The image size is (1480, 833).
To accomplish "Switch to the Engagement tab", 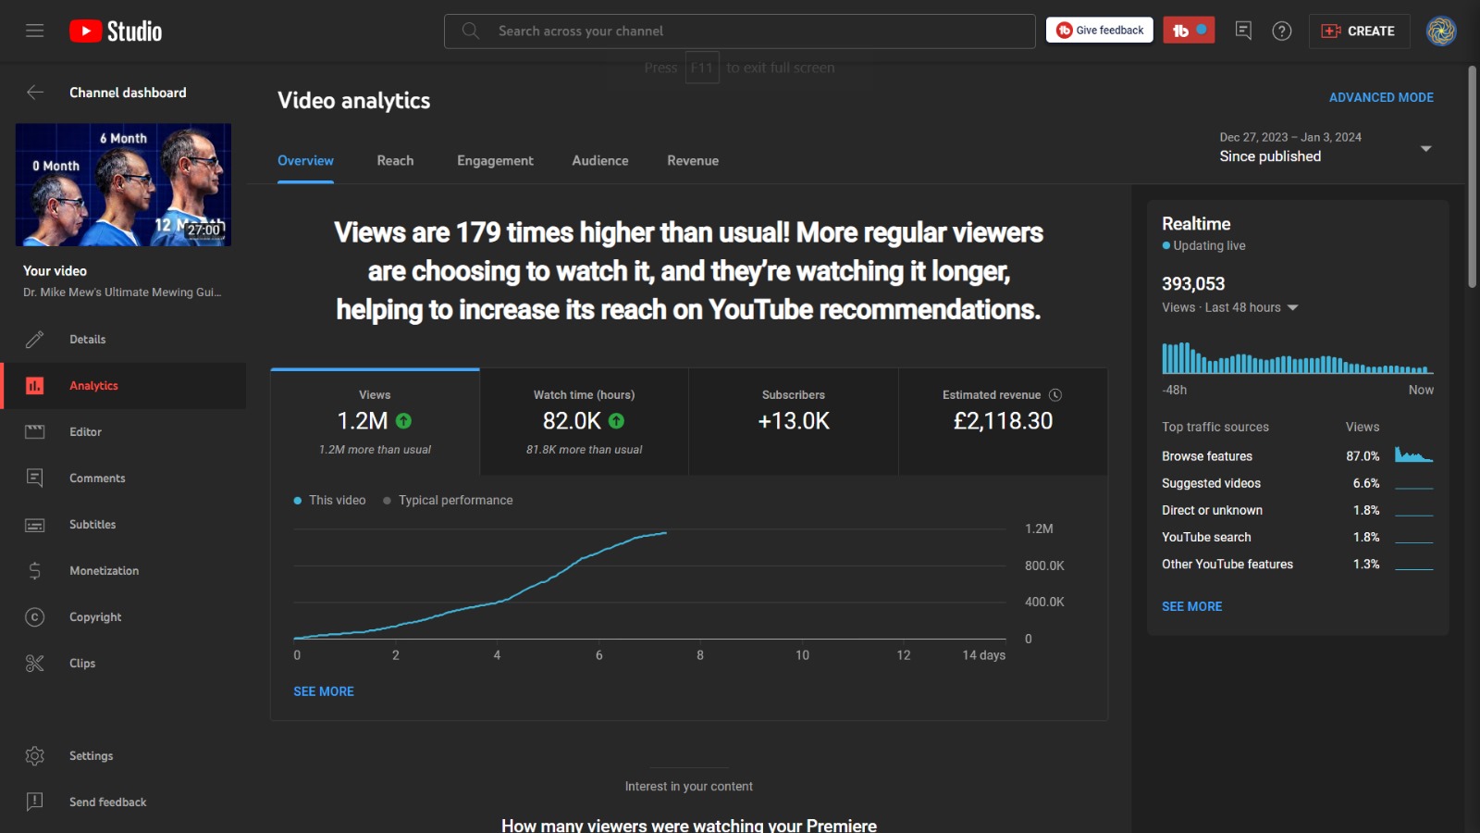I will [x=495, y=161].
